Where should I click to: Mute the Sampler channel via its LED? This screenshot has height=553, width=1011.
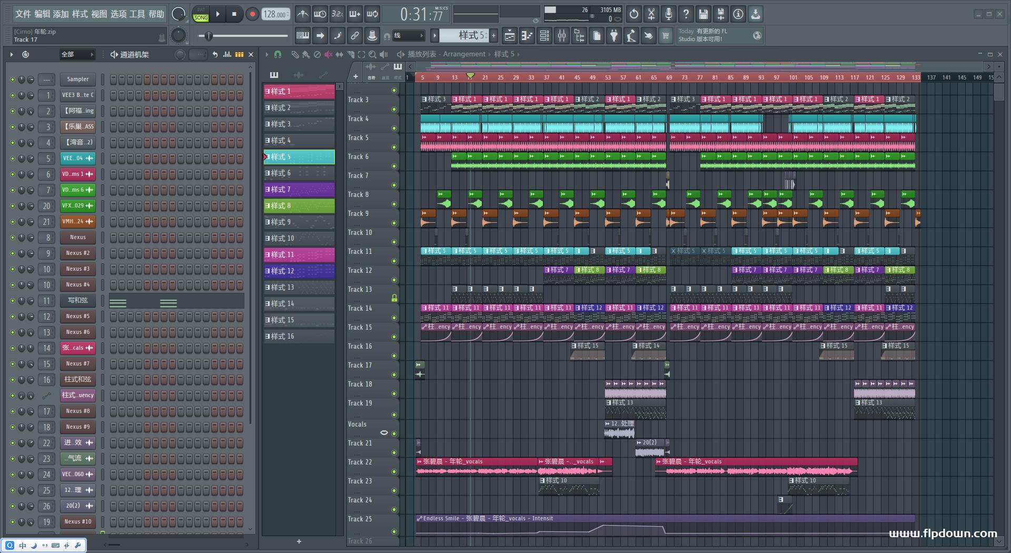[12, 80]
